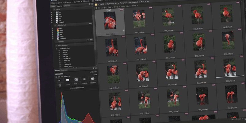The width and height of the screenshot is (246, 123).
Task: Click the flash status icon in Preview
Action: (x=84, y=79)
